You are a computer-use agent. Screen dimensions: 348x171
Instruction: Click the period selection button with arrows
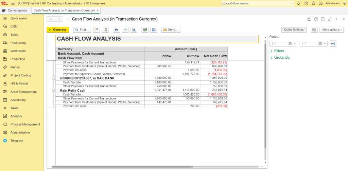click(333, 44)
